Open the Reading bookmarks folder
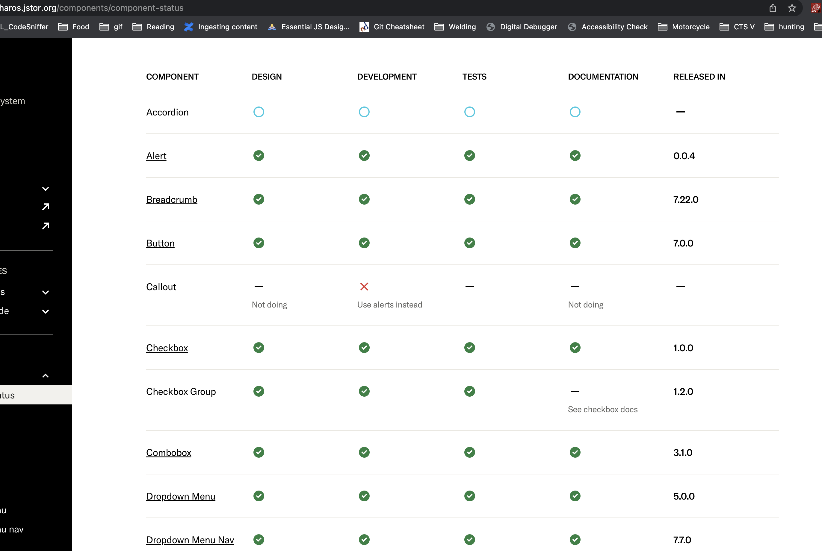Viewport: 822px width, 551px height. pos(153,27)
